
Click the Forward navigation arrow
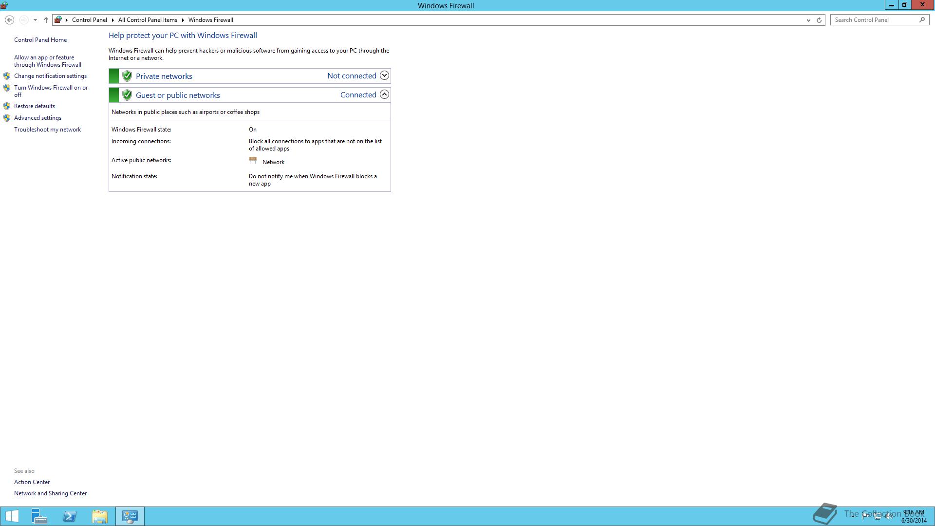pos(23,20)
